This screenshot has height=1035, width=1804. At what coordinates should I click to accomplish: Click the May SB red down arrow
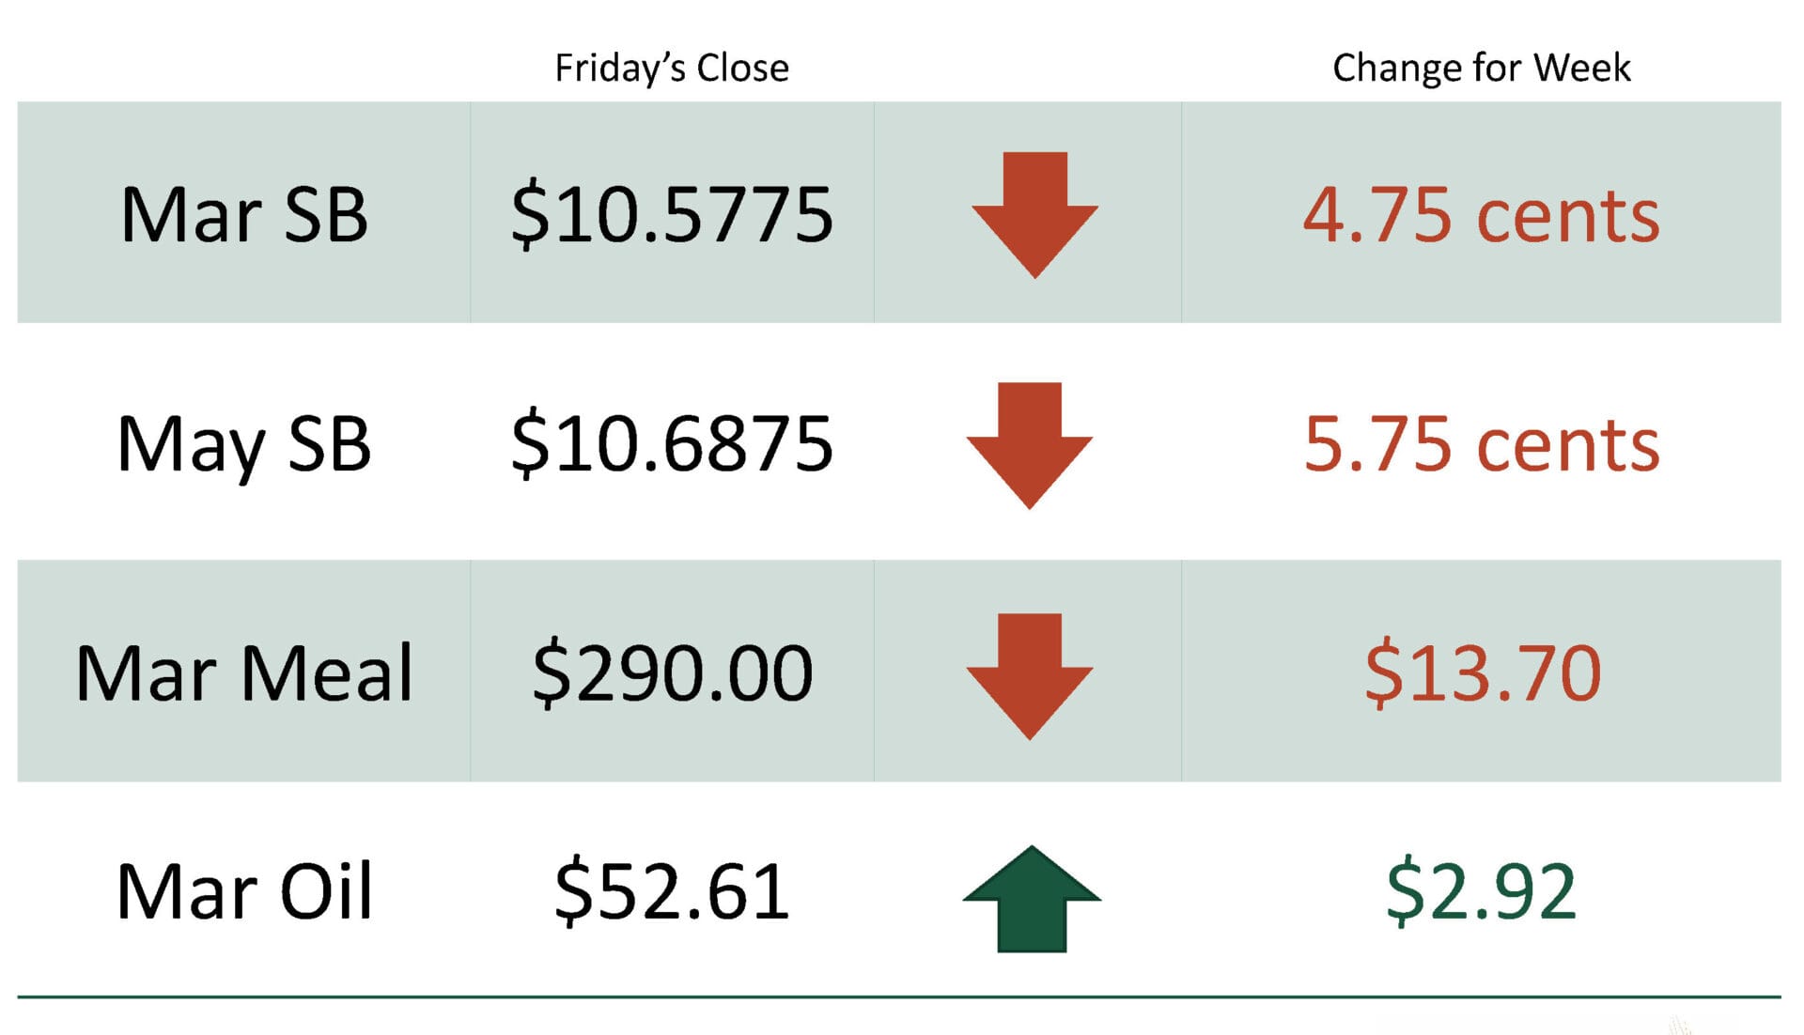click(1030, 443)
